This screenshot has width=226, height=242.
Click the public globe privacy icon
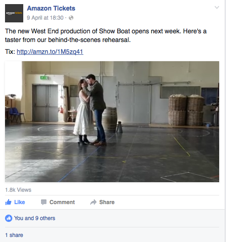[71, 18]
